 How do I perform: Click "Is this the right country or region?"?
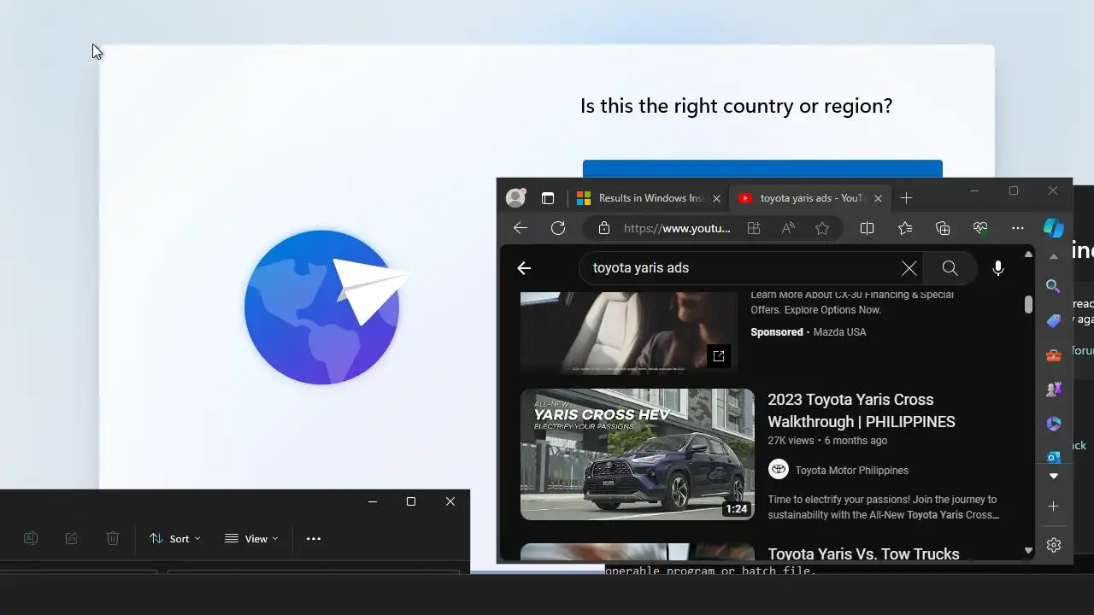click(736, 106)
